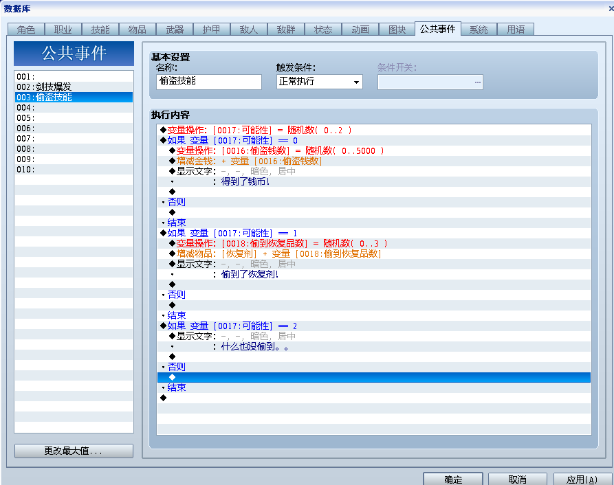
Task: Select the 公共事件 tab
Action: tap(438, 29)
